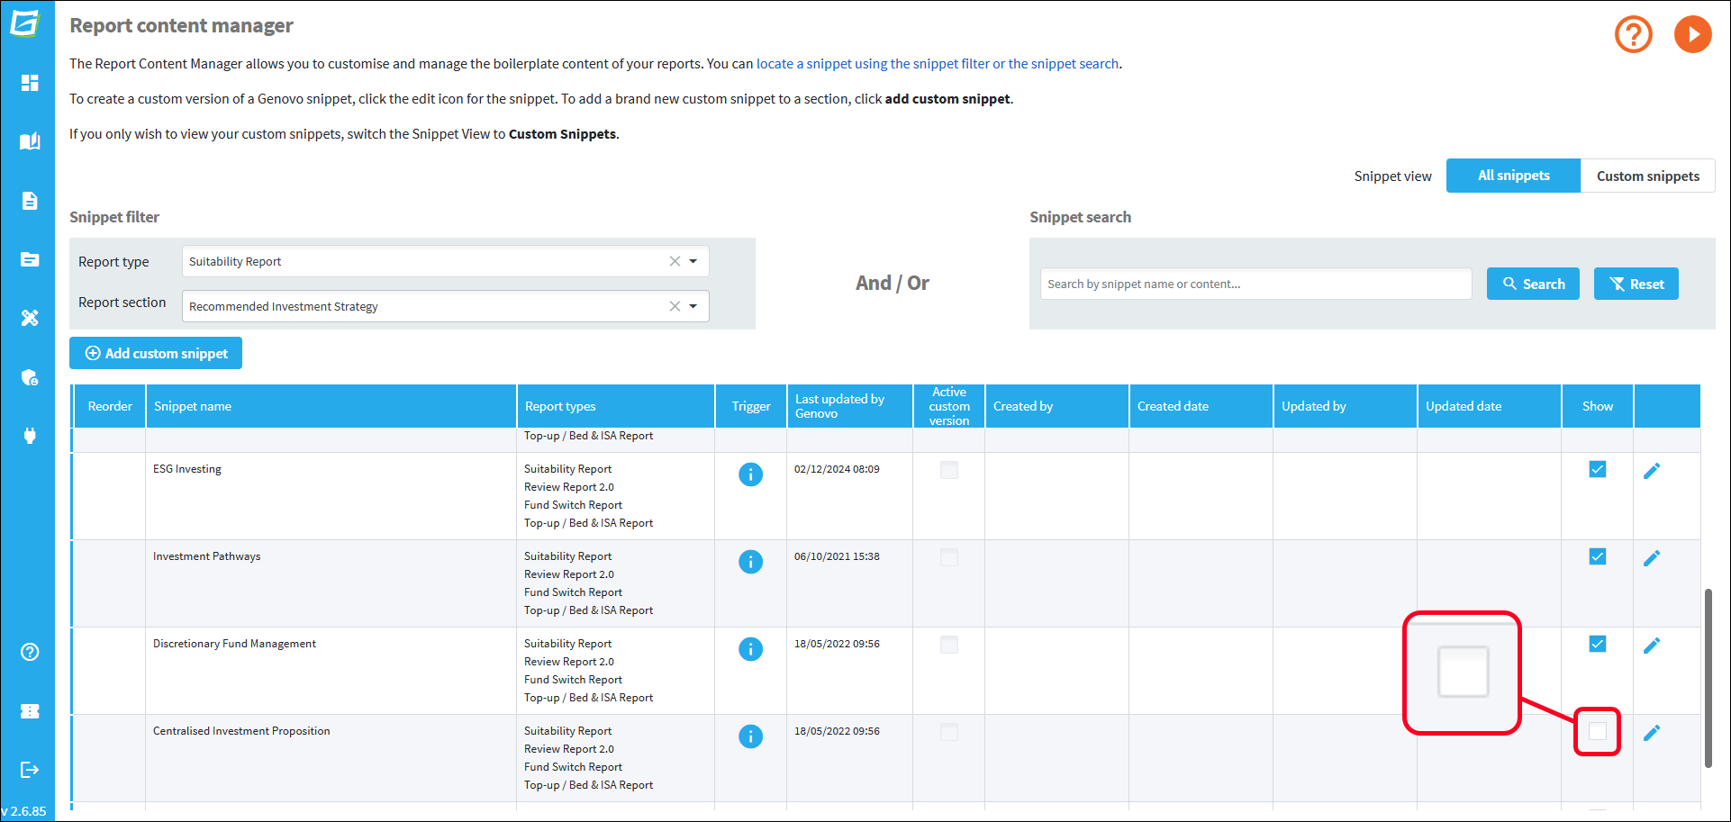Clear the Report section selection
Screen dimensions: 1731x822
(x=675, y=306)
